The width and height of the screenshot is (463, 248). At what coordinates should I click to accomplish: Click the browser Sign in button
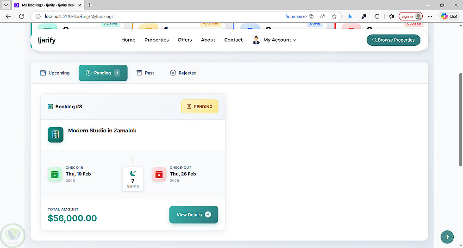[410, 17]
